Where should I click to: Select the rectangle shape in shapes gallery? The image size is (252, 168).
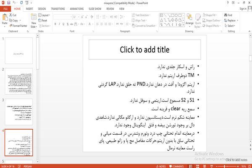point(173,16)
